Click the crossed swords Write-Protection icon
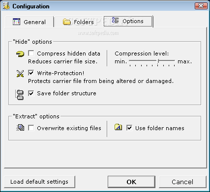 pos(20,74)
